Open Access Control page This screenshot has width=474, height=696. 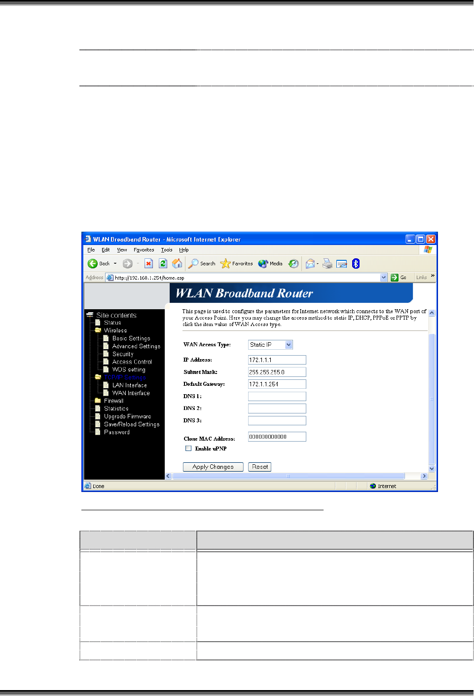[x=132, y=362]
